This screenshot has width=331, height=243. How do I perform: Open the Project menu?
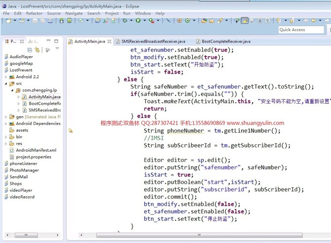click(112, 13)
